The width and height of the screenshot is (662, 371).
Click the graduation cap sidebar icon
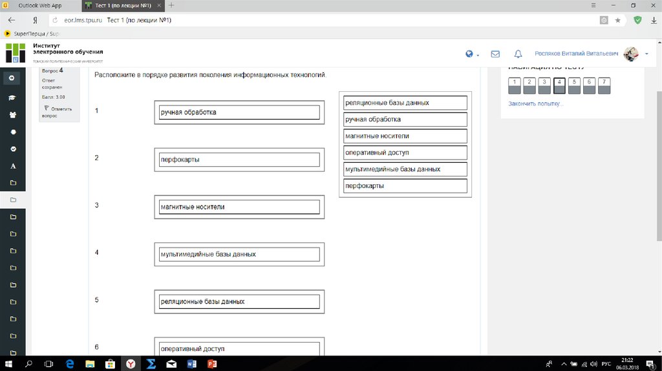(x=12, y=98)
